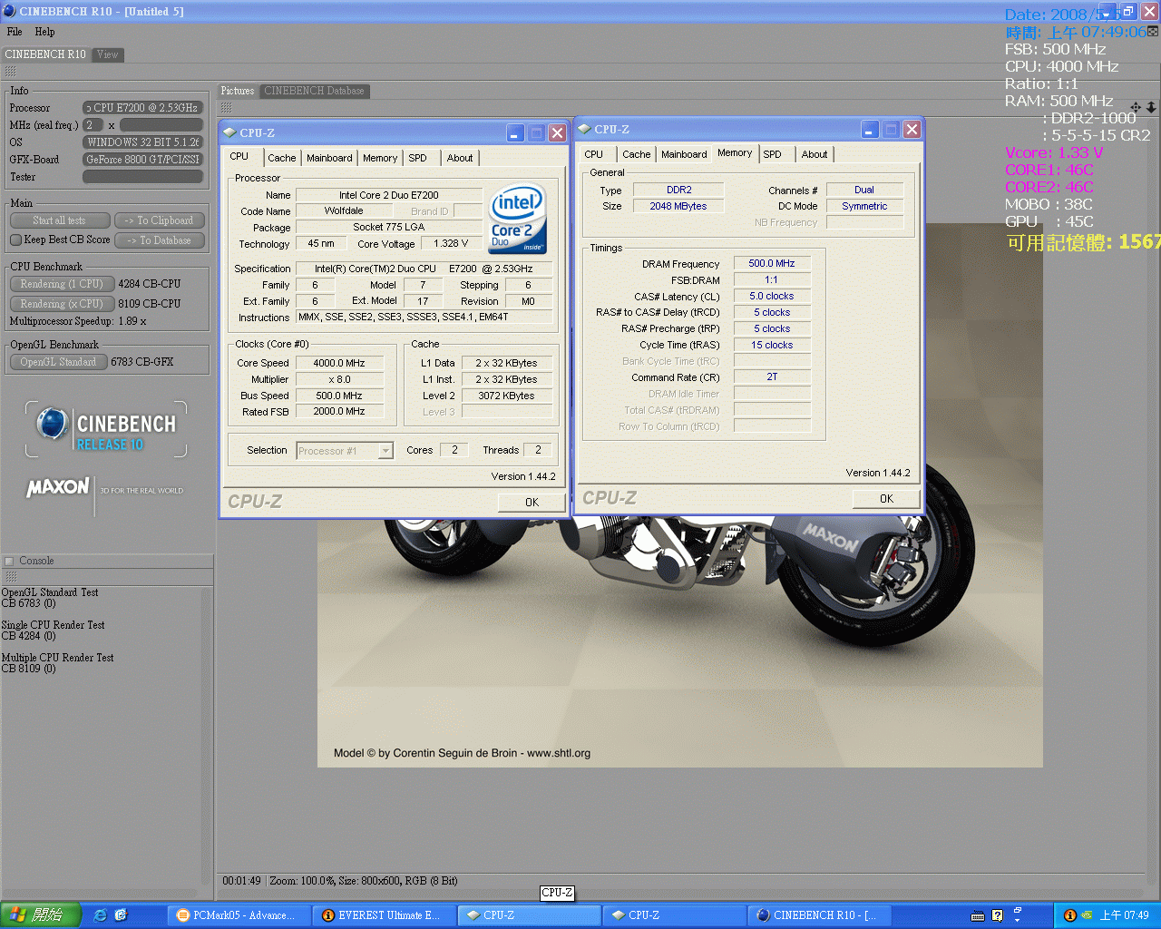
Task: Open Mainboard tab in right CPU-Z window
Action: point(684,154)
